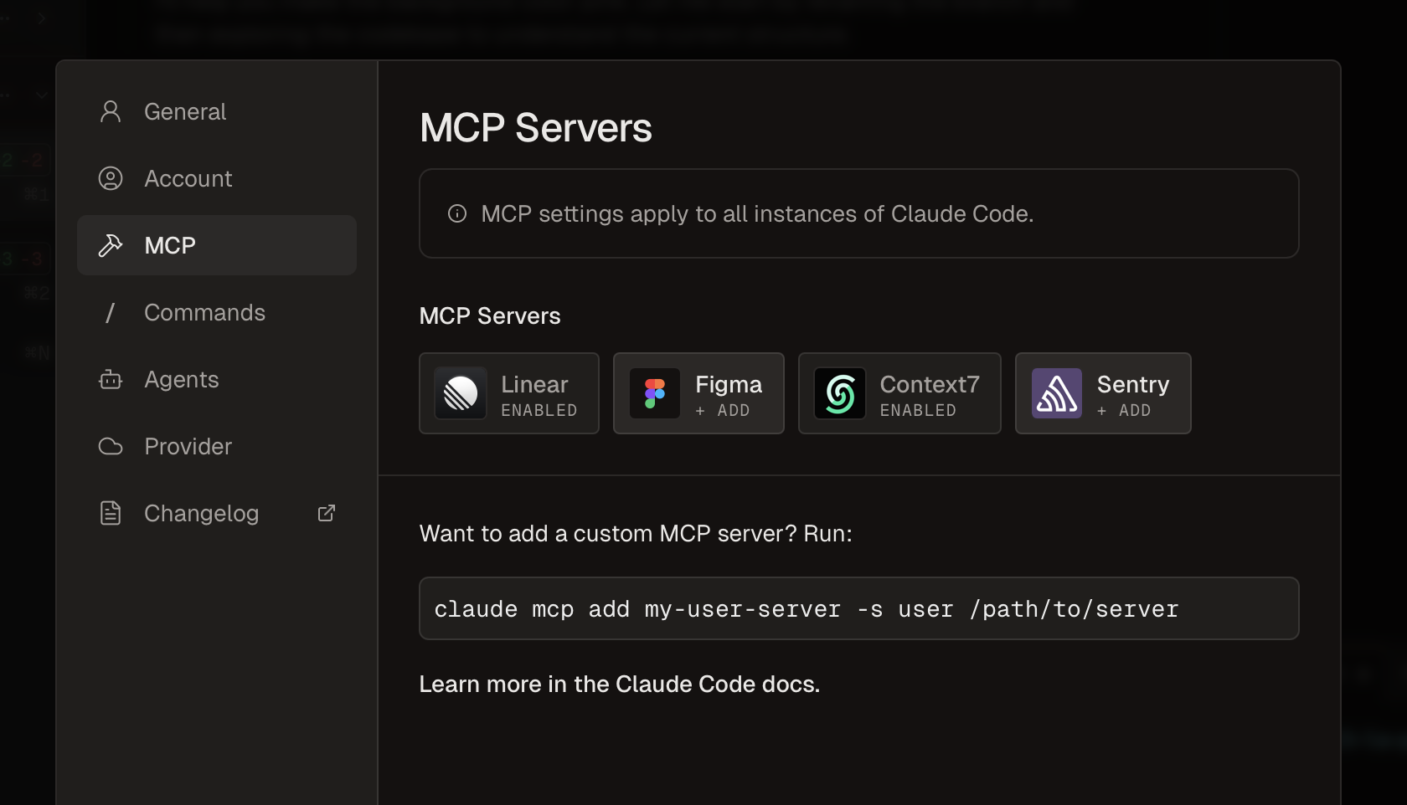Click the Context7 server name
The width and height of the screenshot is (1407, 805).
pos(930,384)
